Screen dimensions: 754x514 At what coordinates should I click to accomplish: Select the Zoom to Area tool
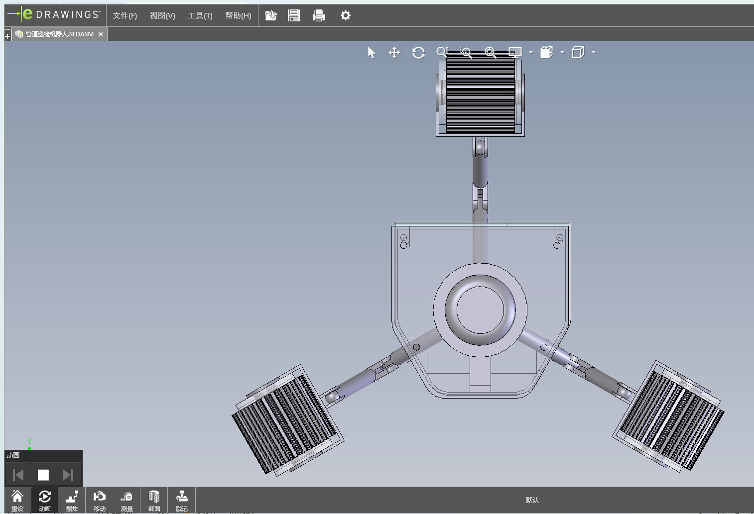466,52
